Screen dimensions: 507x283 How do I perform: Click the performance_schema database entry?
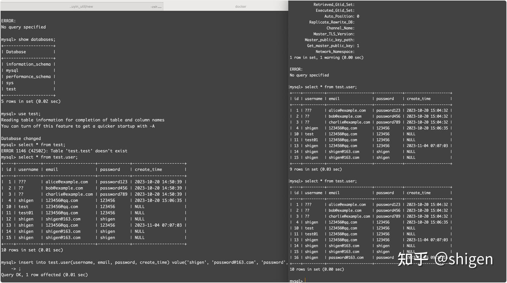[28, 76]
